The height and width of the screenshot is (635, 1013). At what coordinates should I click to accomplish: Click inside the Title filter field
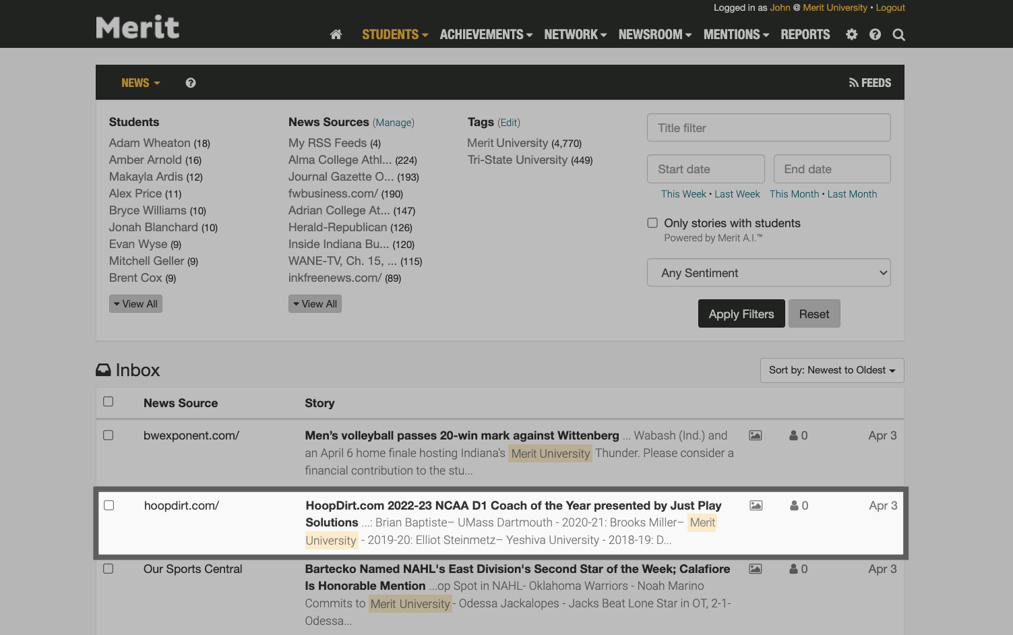[x=768, y=127]
